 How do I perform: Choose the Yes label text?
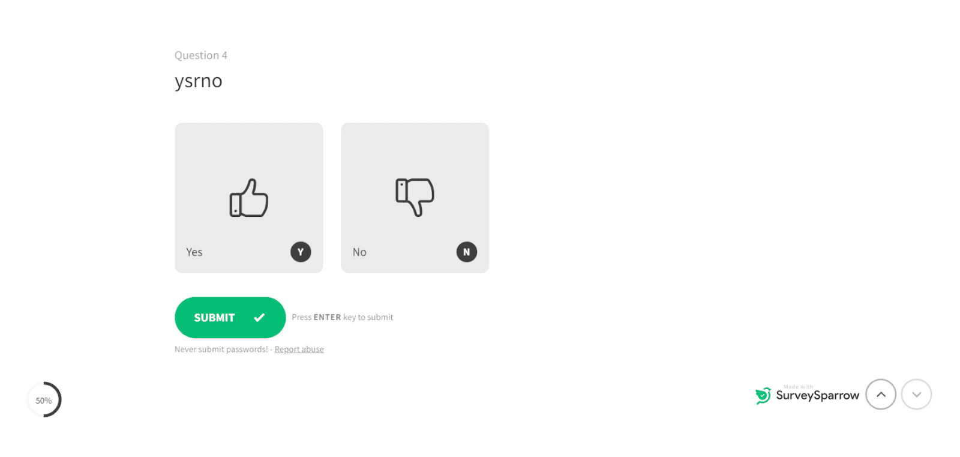[194, 252]
